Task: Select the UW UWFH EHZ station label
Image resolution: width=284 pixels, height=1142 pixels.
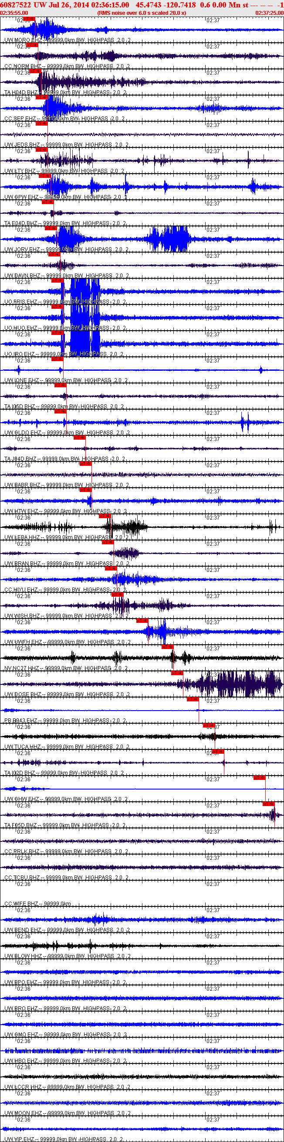Action: click(68, 642)
